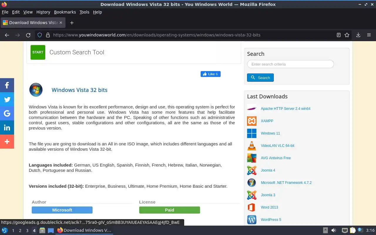Screen dimensions: 376x235
Task: Open the volume control in tray
Action: pos(334,230)
